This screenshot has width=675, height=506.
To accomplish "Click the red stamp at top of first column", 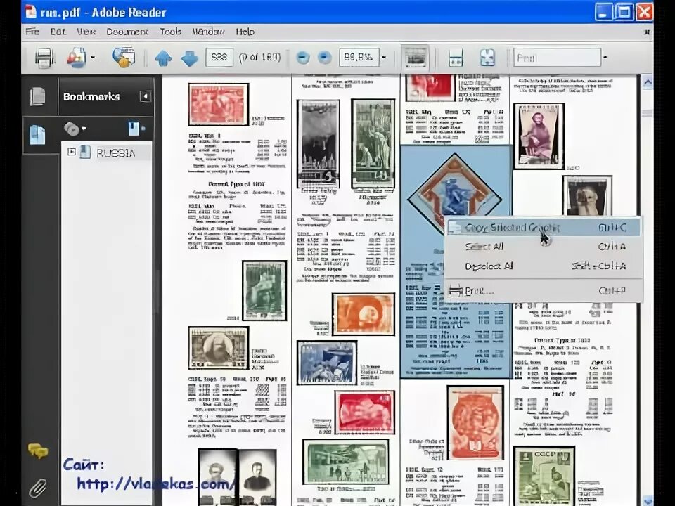I will coord(219,105).
